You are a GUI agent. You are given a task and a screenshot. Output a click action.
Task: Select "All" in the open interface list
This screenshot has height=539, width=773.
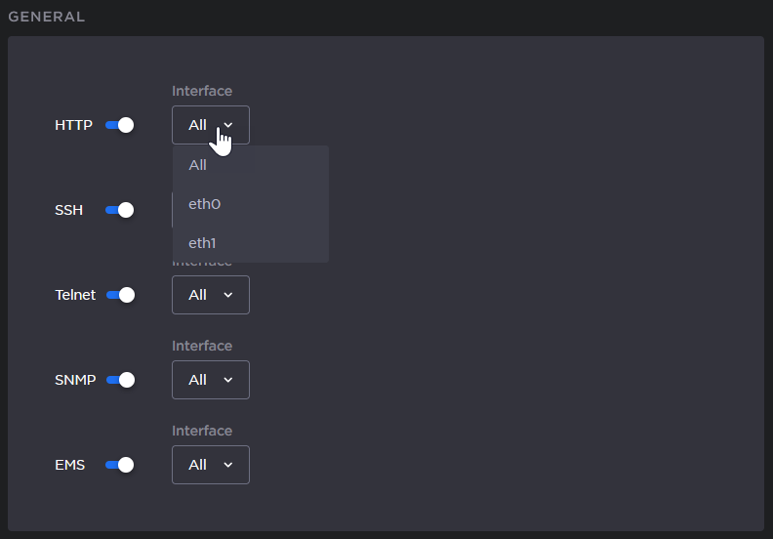(x=198, y=165)
